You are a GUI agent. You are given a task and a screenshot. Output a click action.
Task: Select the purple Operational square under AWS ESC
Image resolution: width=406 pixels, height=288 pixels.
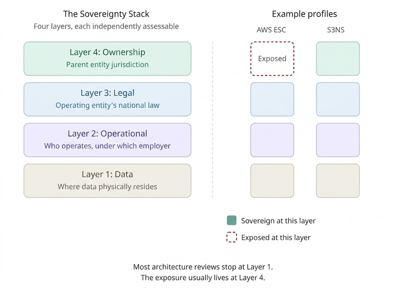point(272,140)
